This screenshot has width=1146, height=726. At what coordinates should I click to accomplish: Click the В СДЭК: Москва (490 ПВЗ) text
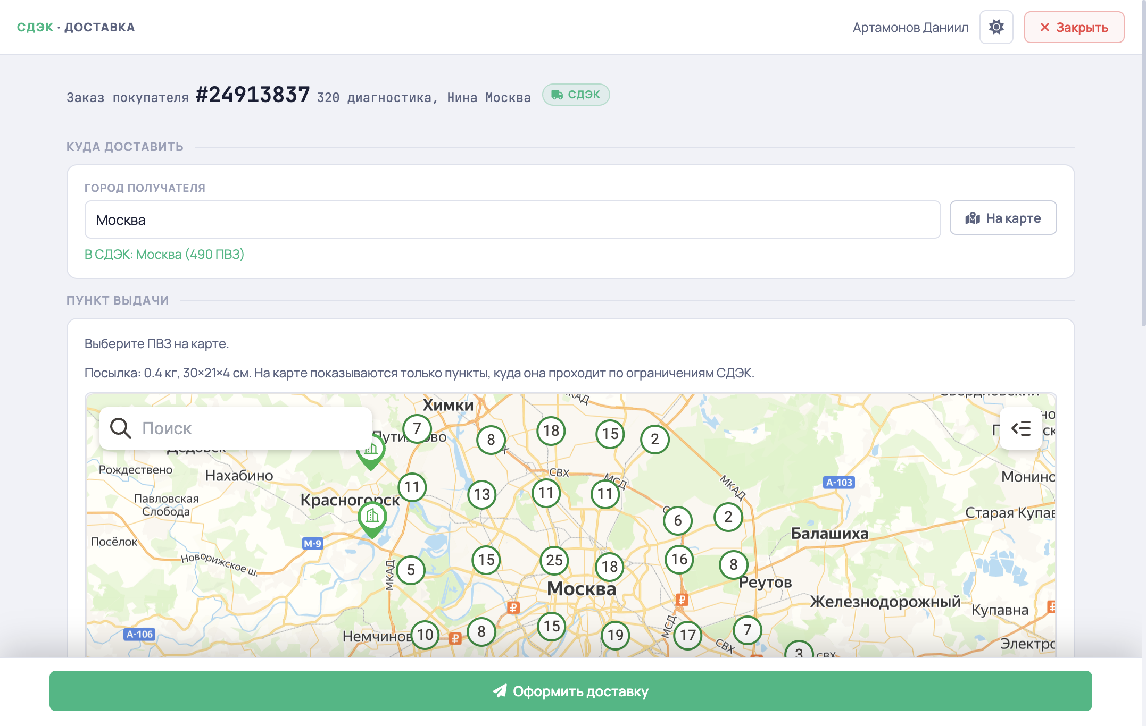pyautogui.click(x=164, y=254)
